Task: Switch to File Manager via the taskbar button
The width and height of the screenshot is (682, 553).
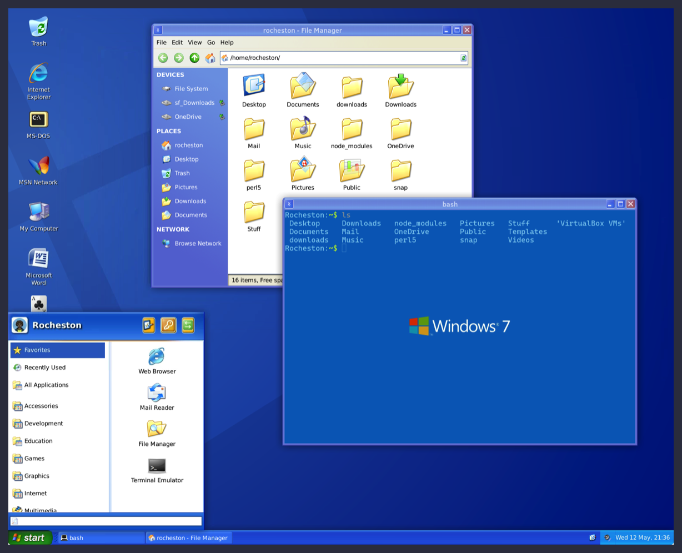Action: click(189, 537)
